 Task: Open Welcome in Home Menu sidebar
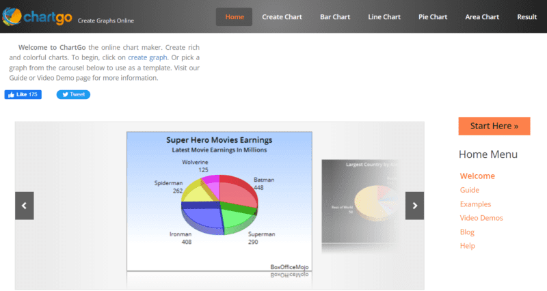pyautogui.click(x=477, y=176)
